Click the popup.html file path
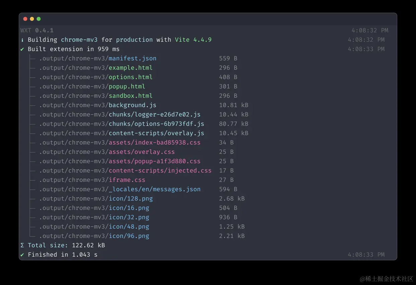Viewport: 416px width, 285px height. 92,86
